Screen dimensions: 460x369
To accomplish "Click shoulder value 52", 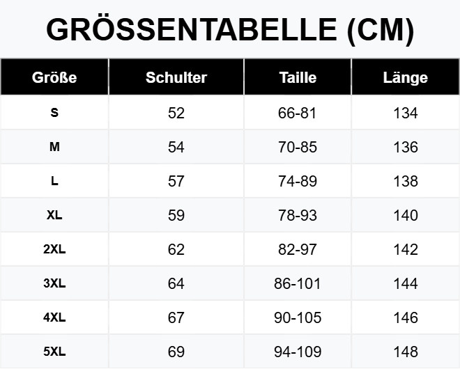I will tap(176, 113).
